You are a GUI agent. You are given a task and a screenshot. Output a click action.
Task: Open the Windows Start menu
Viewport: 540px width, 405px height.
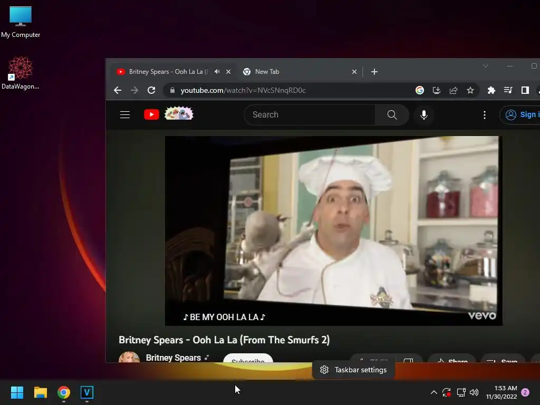17,392
